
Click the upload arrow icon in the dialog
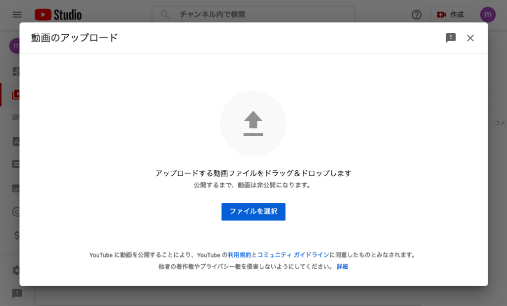click(253, 123)
